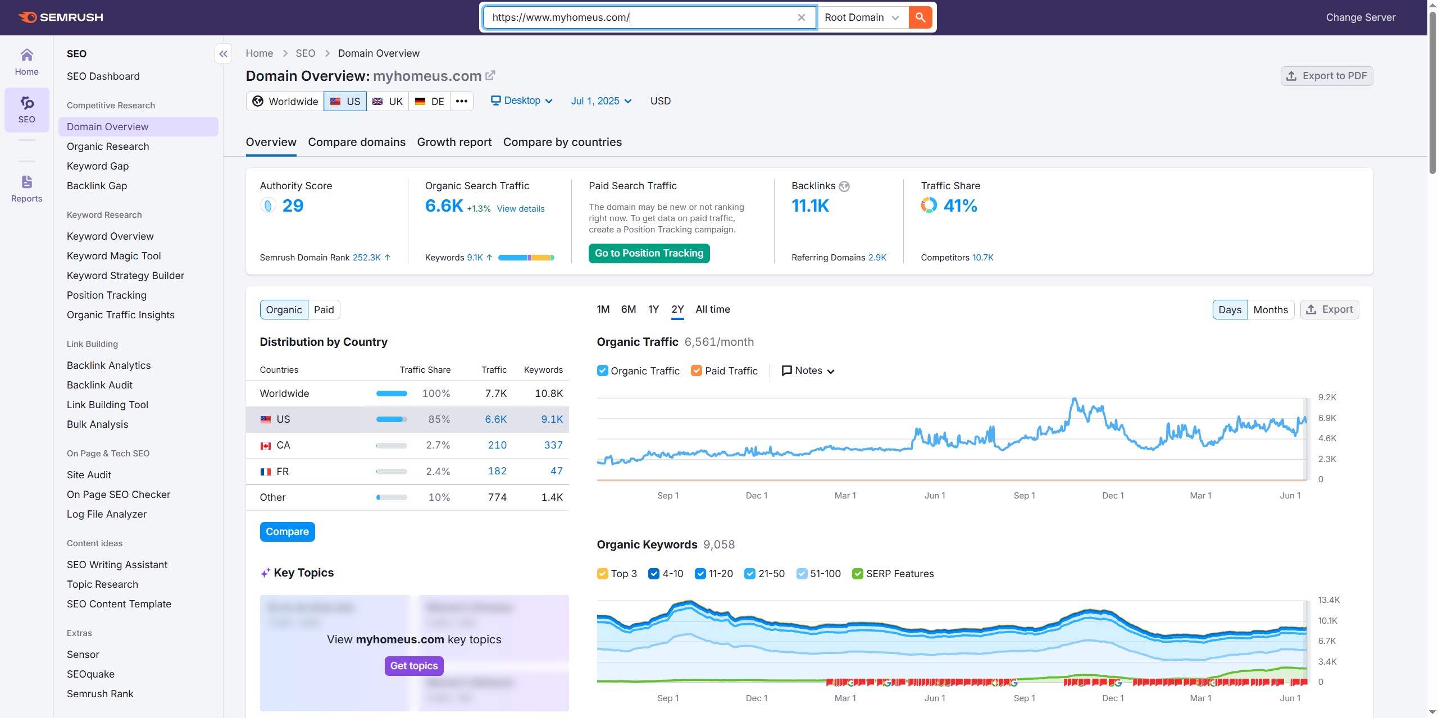Click the Get topics button

[x=414, y=666]
